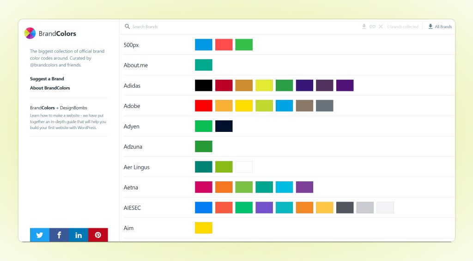Copy the dark gray AIESEC swatch
The image size is (473, 261).
click(x=345, y=208)
